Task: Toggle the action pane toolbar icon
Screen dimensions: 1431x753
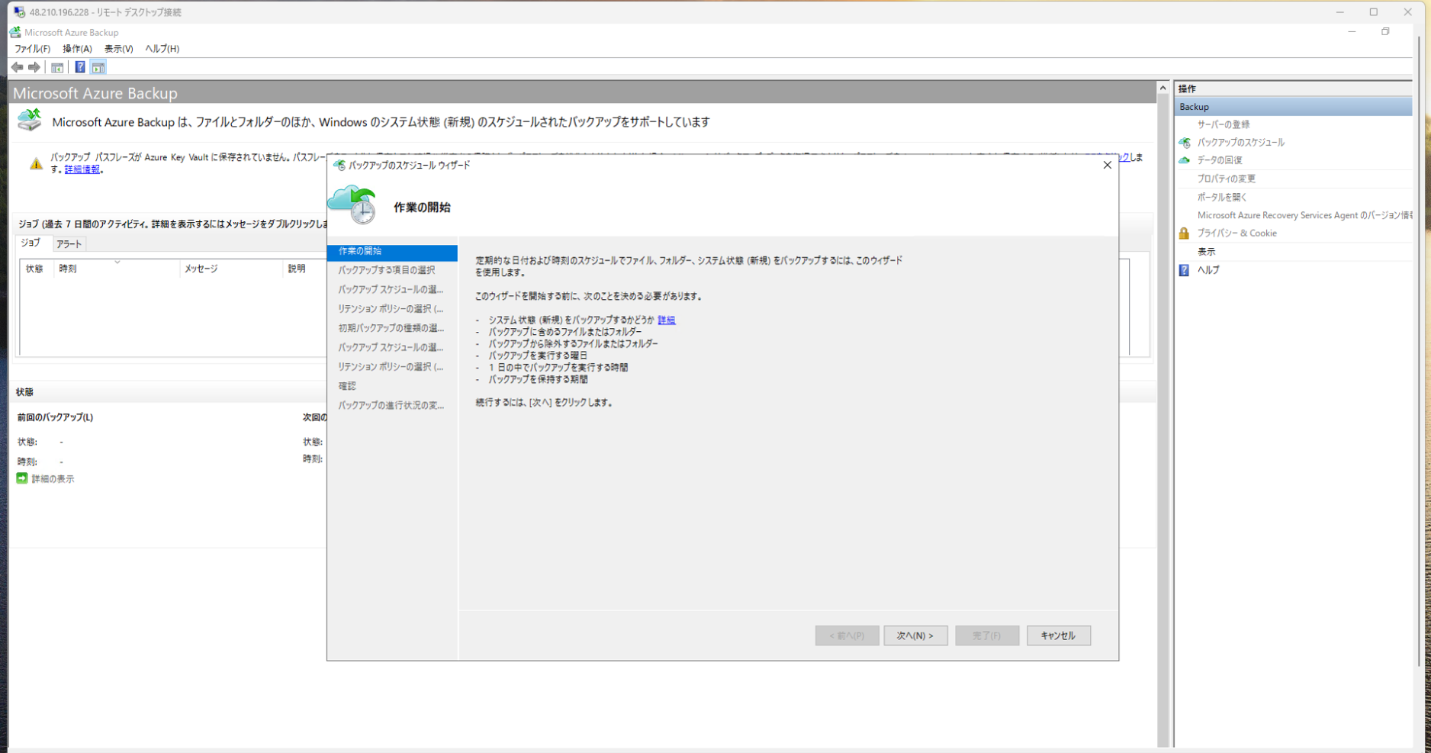Action: tap(98, 67)
